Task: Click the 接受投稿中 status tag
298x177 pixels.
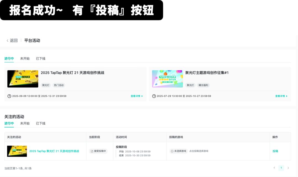Action: pyautogui.click(x=98, y=151)
